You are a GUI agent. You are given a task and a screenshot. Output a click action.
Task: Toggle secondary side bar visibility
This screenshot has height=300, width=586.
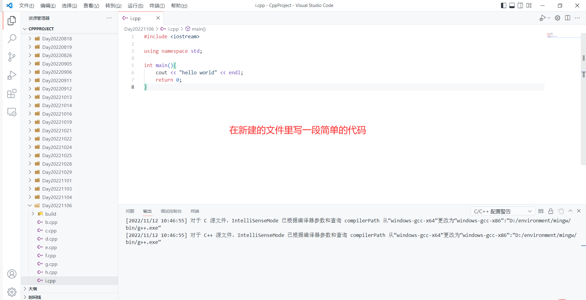(x=520, y=5)
